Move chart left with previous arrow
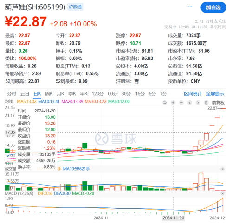The image size is (232, 224). tap(190, 103)
